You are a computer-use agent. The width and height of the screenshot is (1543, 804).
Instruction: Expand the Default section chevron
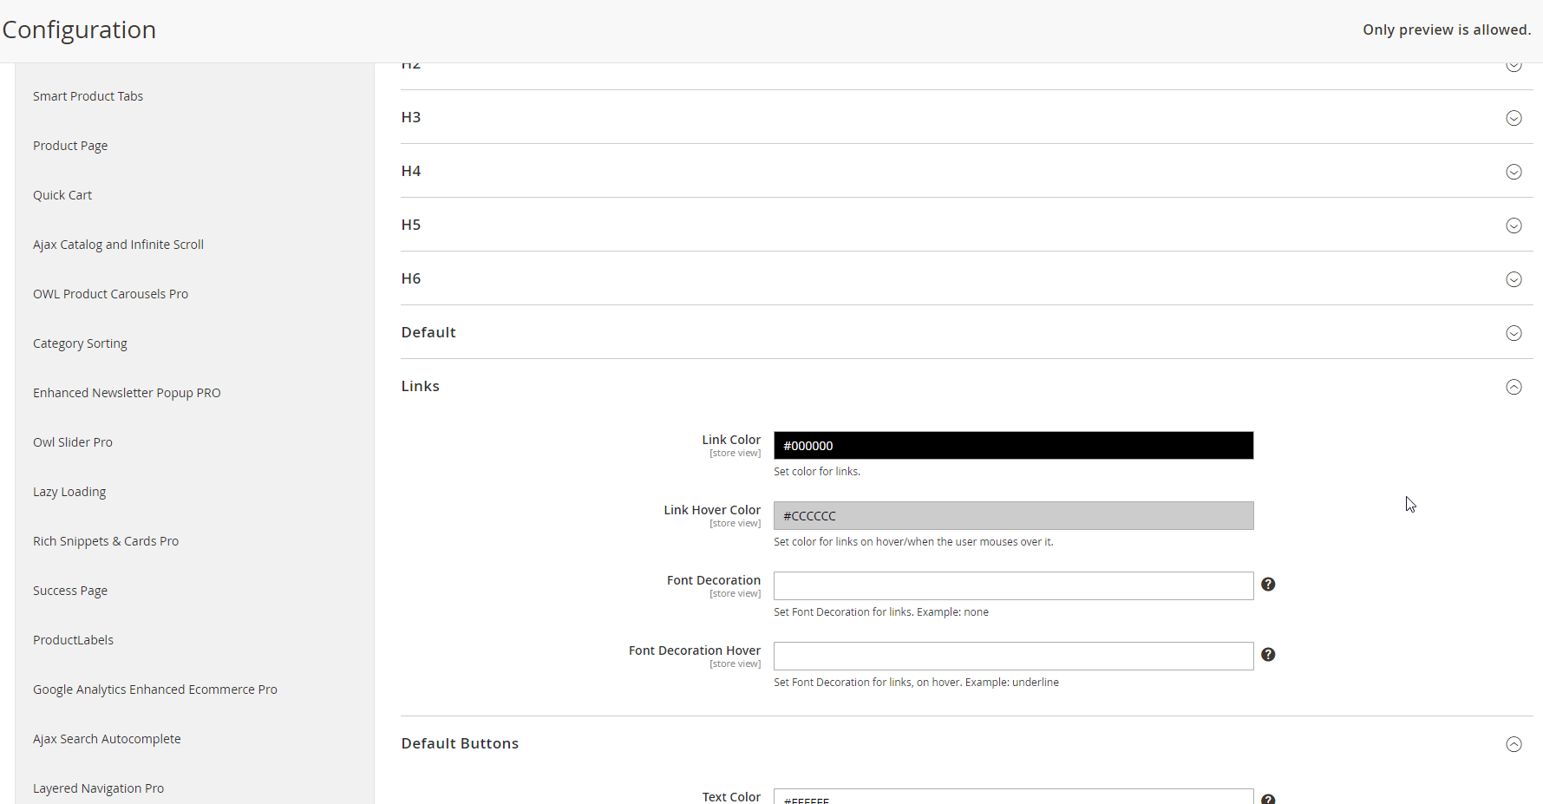coord(1514,333)
